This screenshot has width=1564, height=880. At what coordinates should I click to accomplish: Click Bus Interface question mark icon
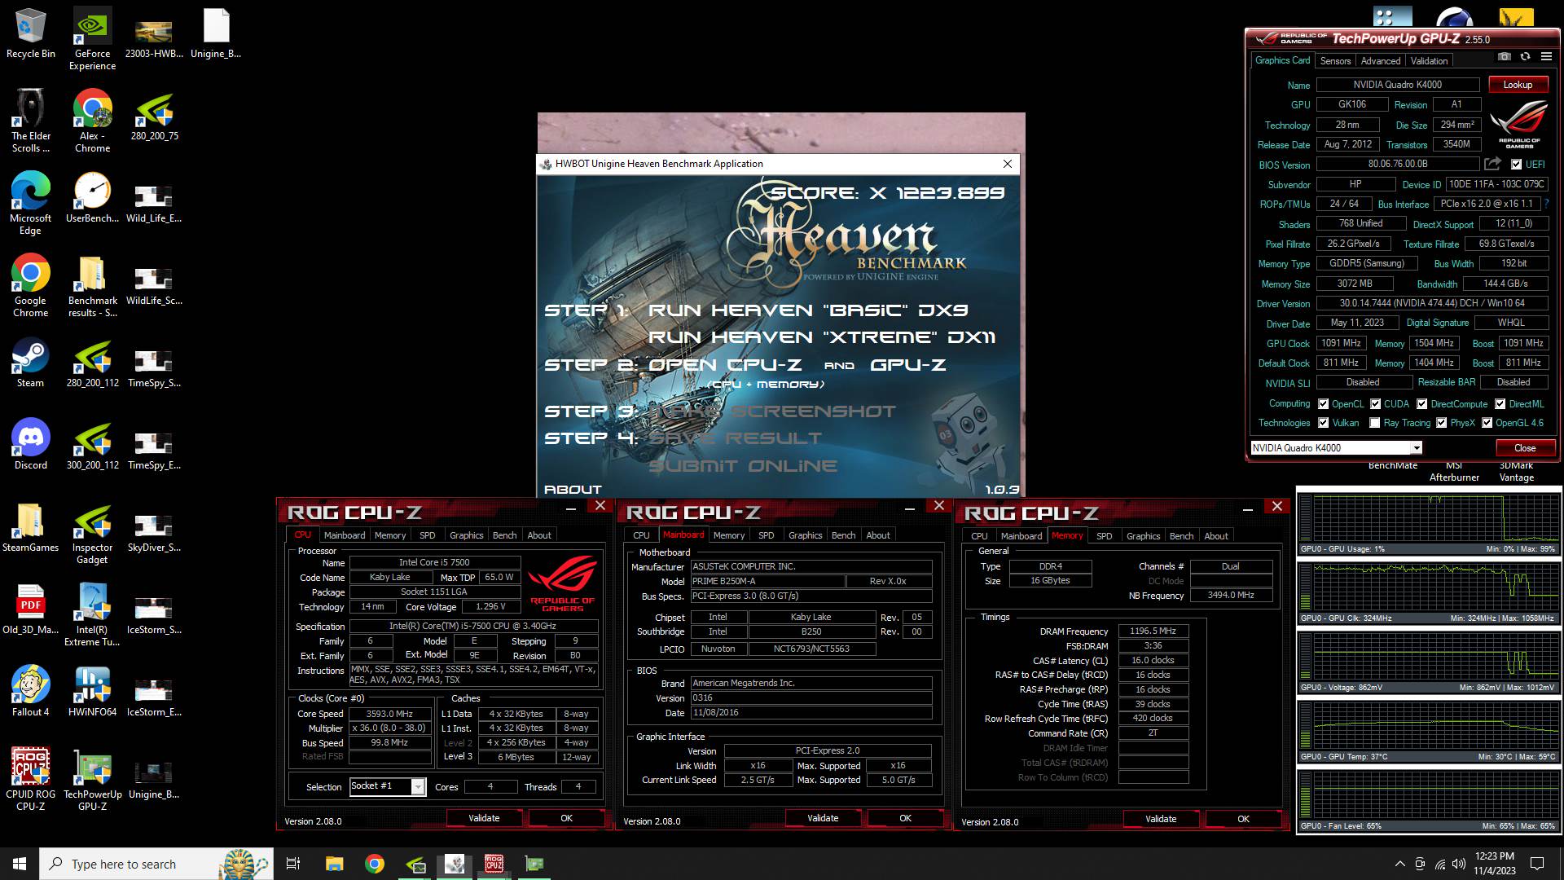(x=1546, y=204)
